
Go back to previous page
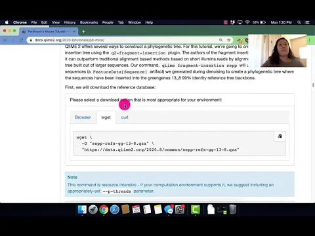click(x=5, y=40)
